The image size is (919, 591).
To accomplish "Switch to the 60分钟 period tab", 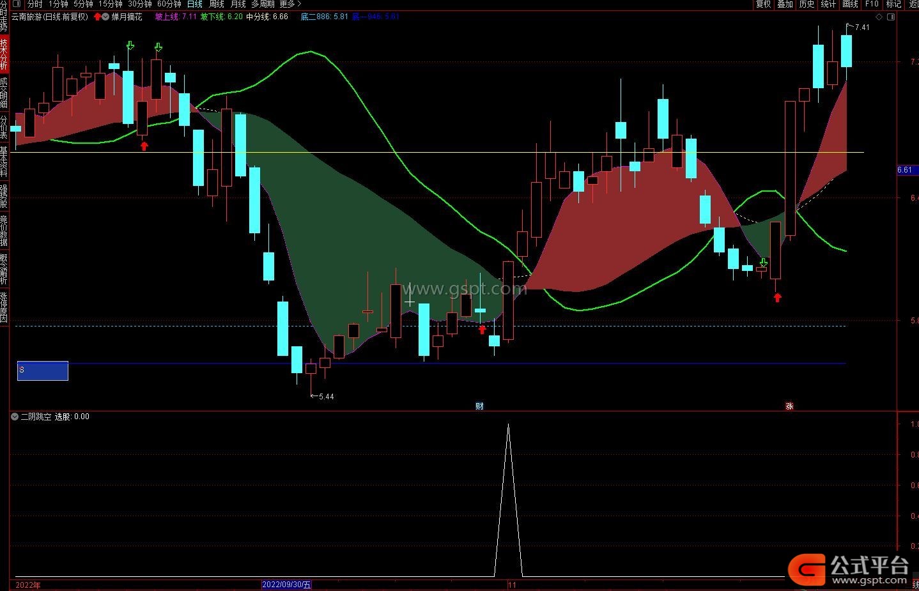I will tap(169, 4).
